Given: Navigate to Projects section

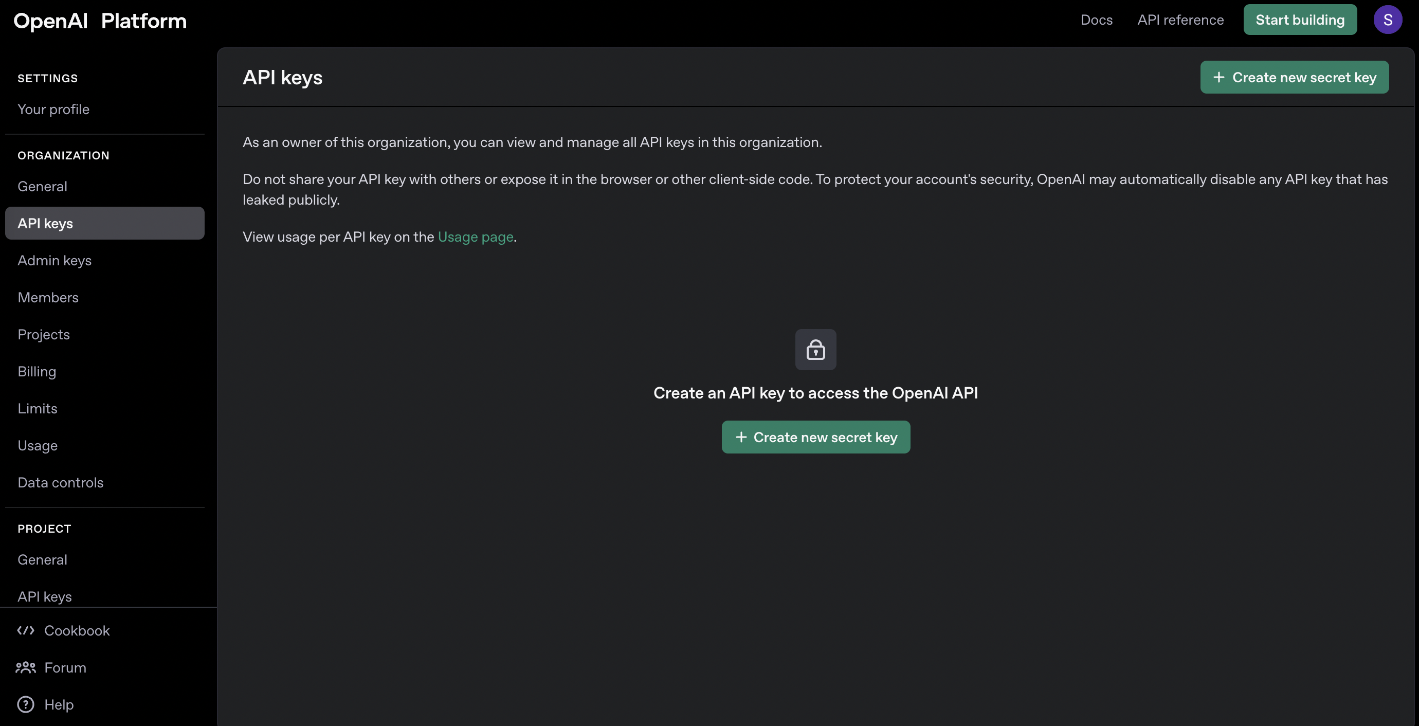Looking at the screenshot, I should pyautogui.click(x=44, y=334).
